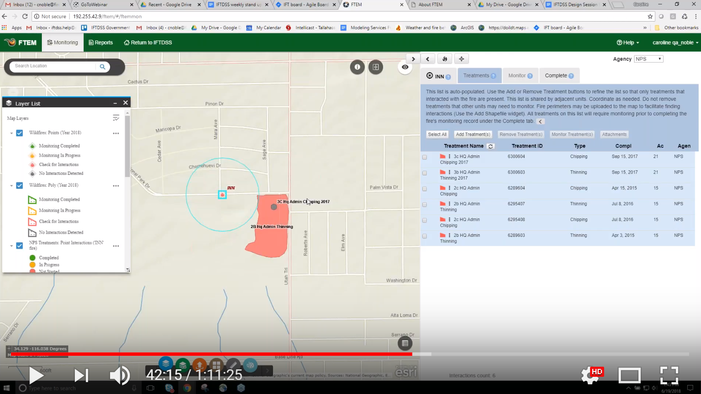Click Return to IFTDSS
Screen dimensions: 701x394
click(148, 43)
